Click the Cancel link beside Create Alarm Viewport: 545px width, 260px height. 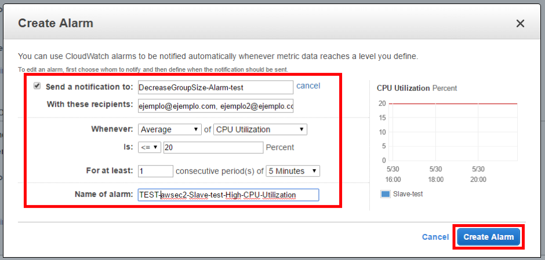[x=435, y=237]
